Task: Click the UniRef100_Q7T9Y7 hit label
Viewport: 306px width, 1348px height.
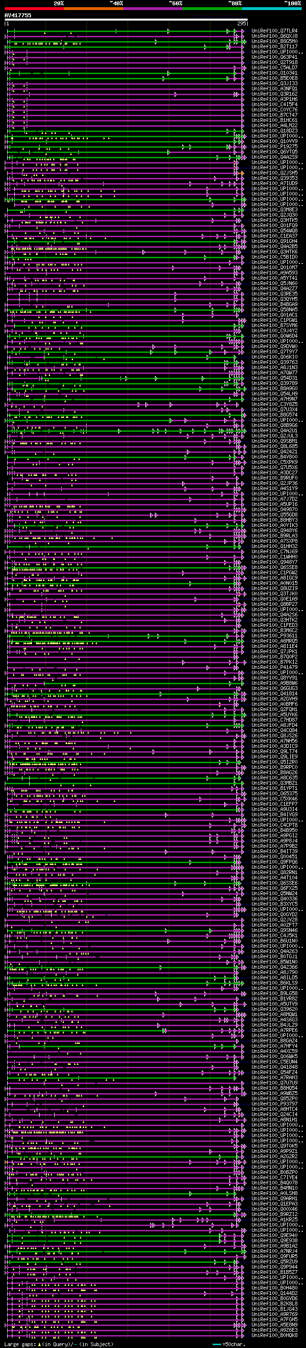Action: [x=274, y=351]
